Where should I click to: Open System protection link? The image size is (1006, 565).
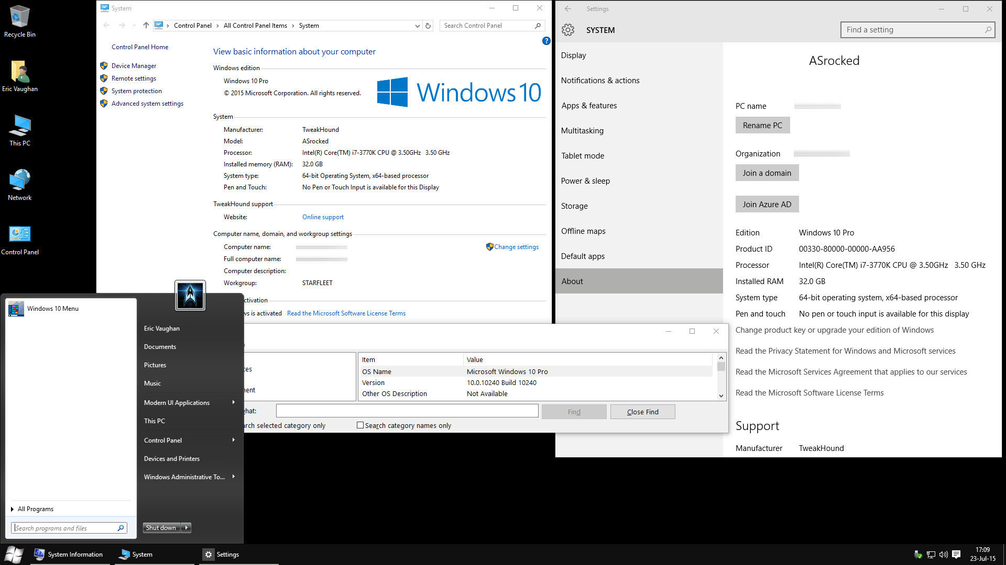136,91
